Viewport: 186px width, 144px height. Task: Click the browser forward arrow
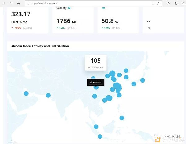coord(4,3)
